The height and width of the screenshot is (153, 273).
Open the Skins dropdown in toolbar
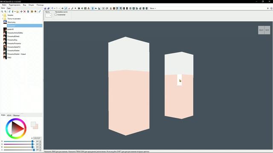[x=153, y=8]
